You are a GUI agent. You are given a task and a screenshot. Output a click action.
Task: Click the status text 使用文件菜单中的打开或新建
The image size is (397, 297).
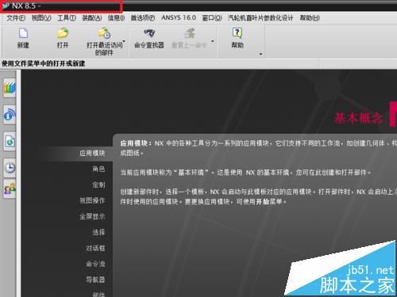tap(43, 63)
